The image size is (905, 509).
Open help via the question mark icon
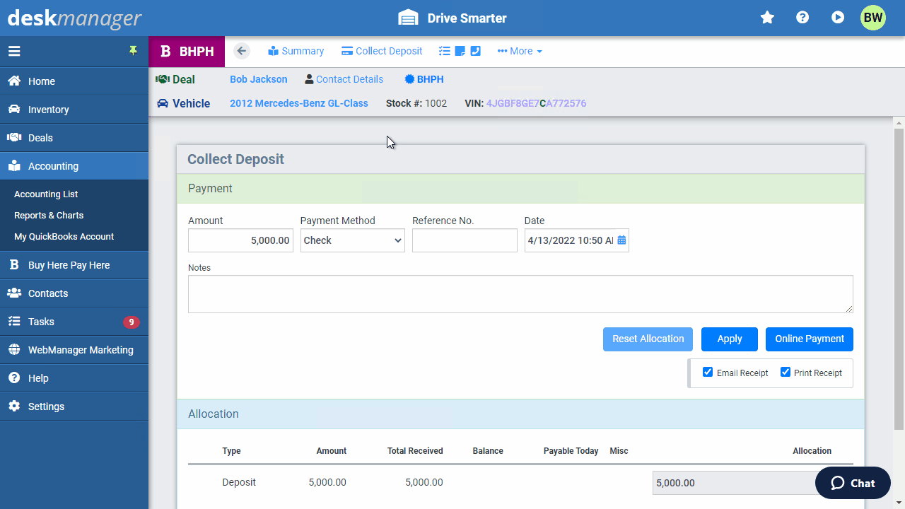802,18
